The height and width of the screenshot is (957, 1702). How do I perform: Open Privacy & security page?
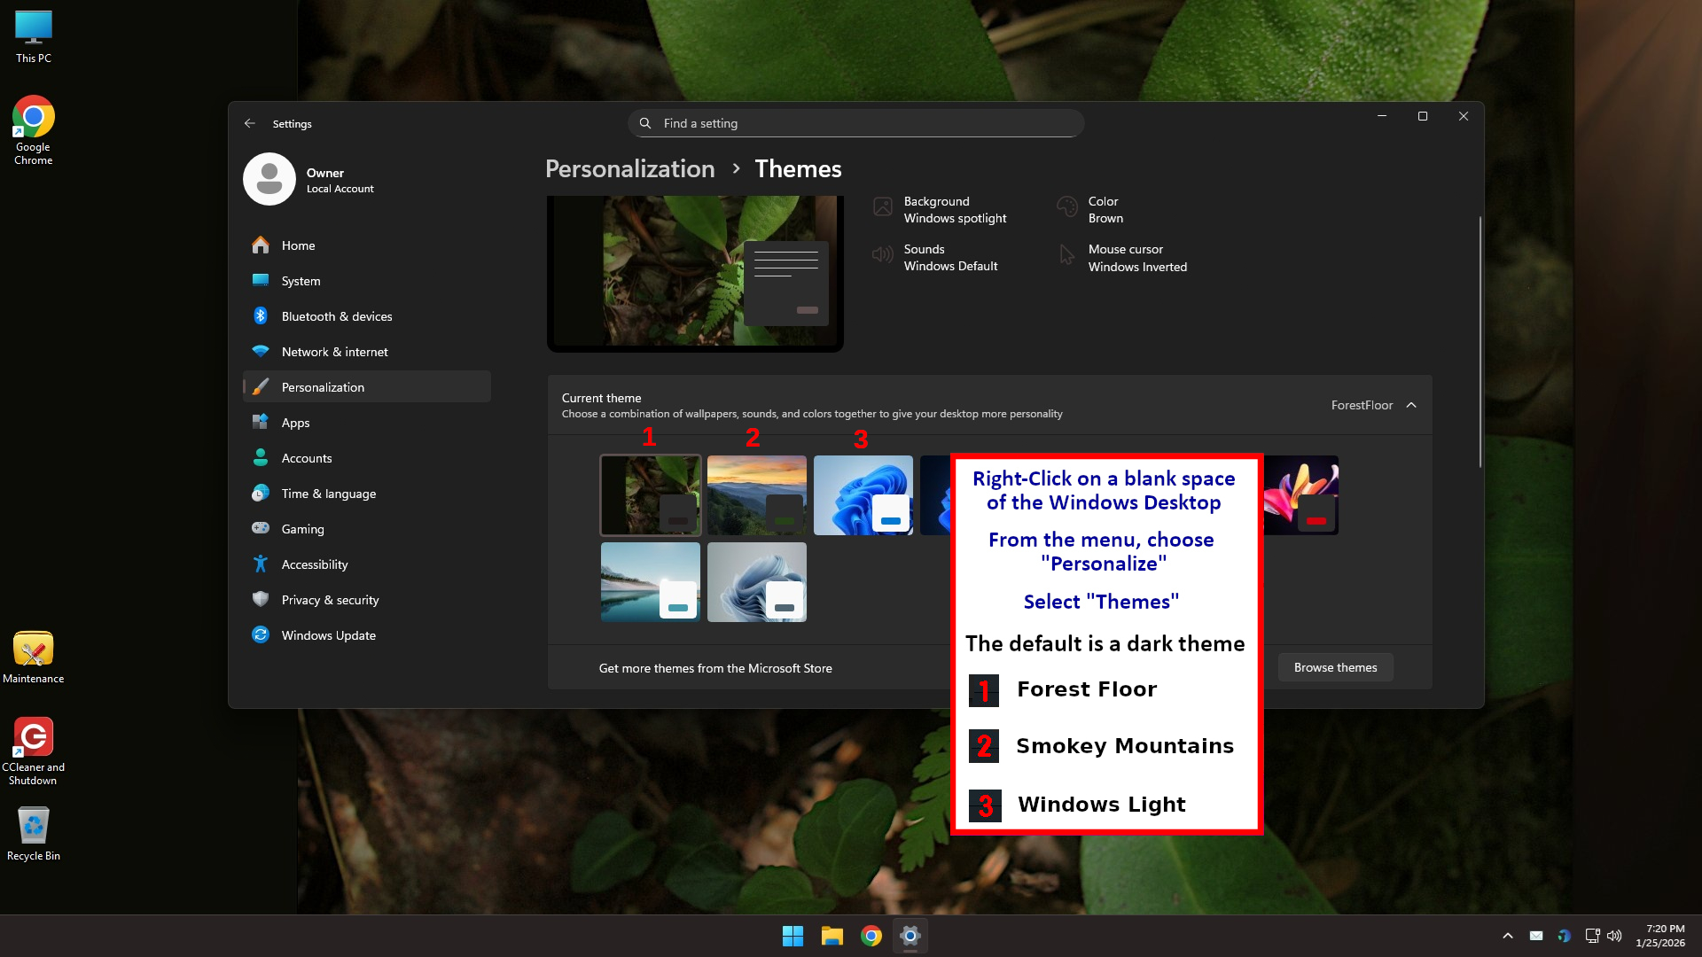point(330,600)
